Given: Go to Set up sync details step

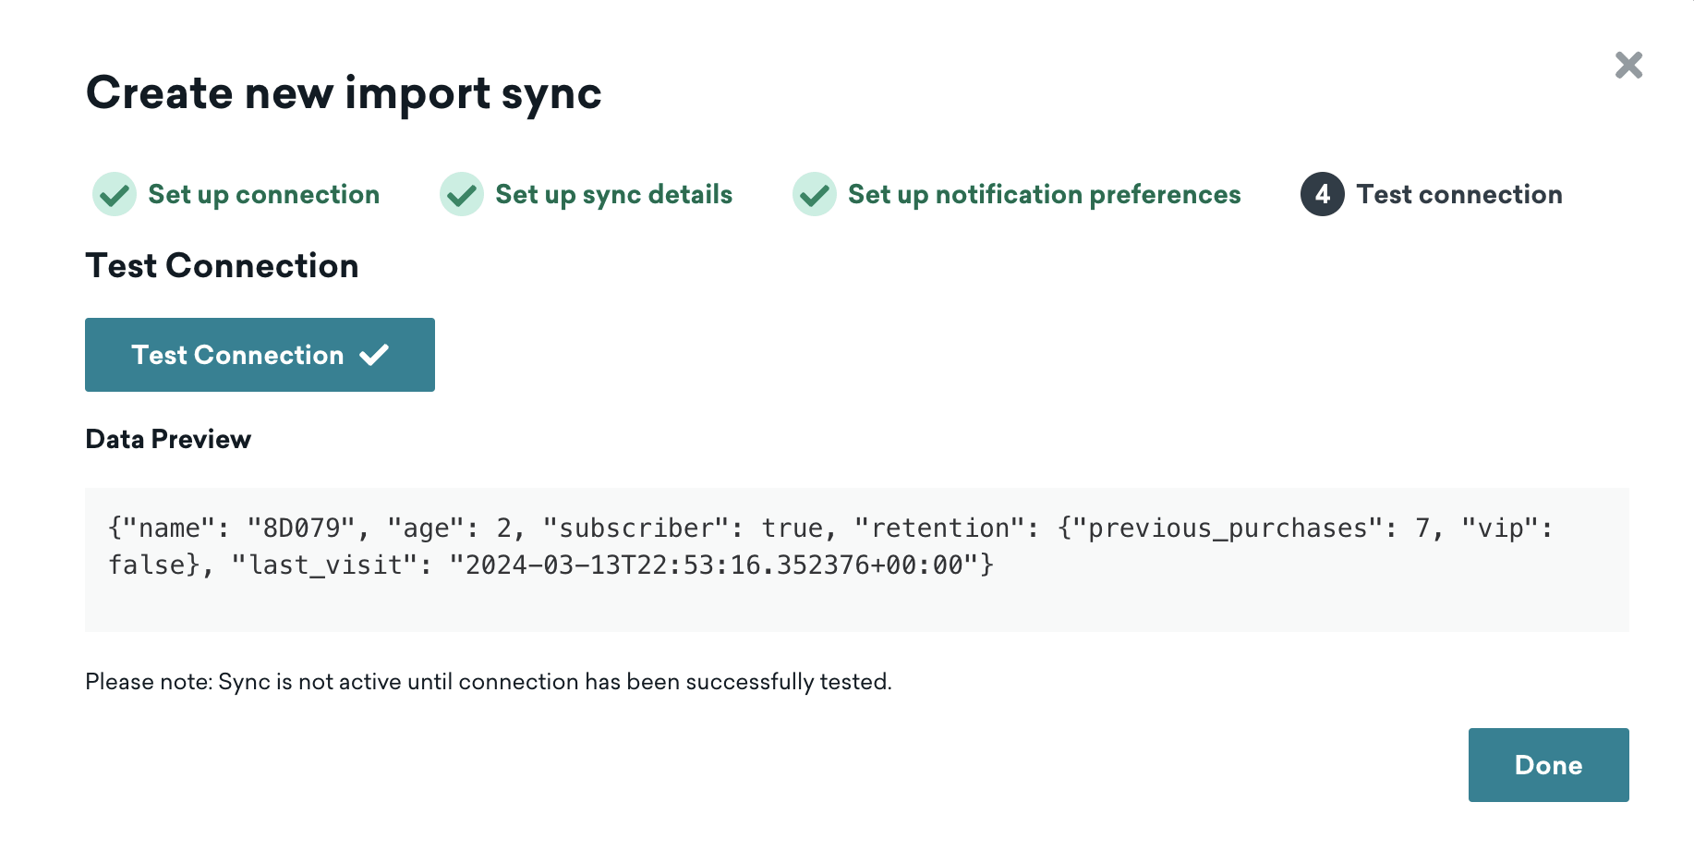Looking at the screenshot, I should tap(614, 195).
